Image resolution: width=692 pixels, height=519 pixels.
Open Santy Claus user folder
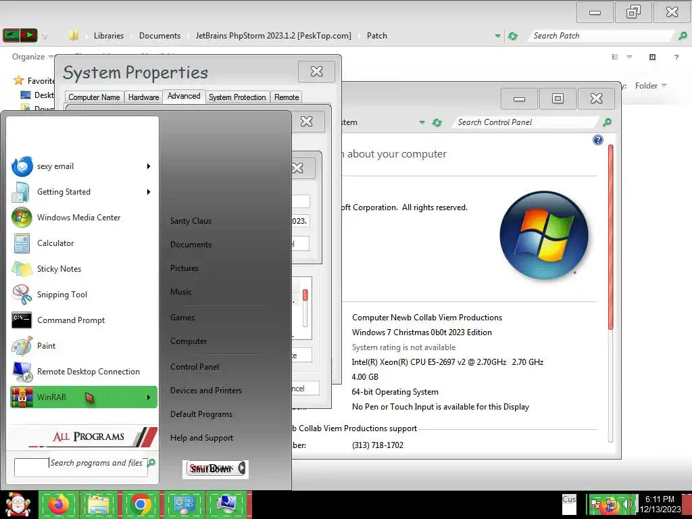click(x=191, y=221)
